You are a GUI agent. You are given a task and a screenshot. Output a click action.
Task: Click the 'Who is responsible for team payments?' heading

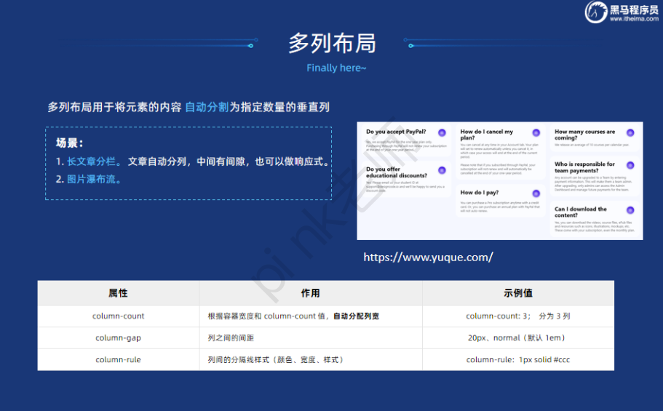point(585,167)
